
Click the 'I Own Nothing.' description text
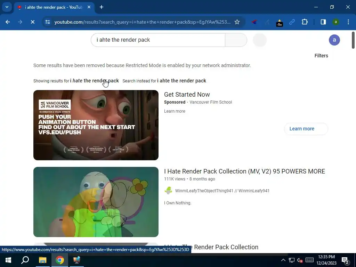tap(178, 203)
